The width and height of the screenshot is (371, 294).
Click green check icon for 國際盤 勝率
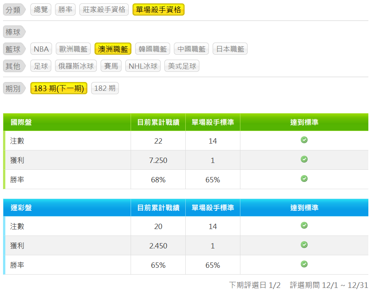(x=304, y=179)
